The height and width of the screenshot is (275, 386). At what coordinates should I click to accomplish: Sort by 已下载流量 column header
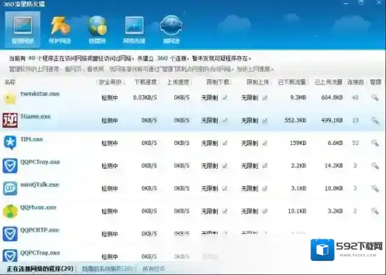(292, 82)
